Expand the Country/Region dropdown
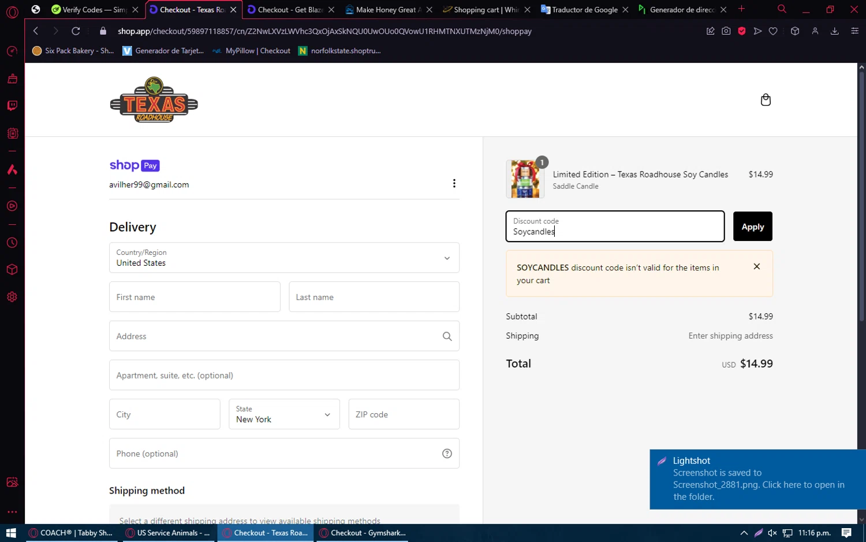Screen dimensions: 866x542 tap(284, 258)
